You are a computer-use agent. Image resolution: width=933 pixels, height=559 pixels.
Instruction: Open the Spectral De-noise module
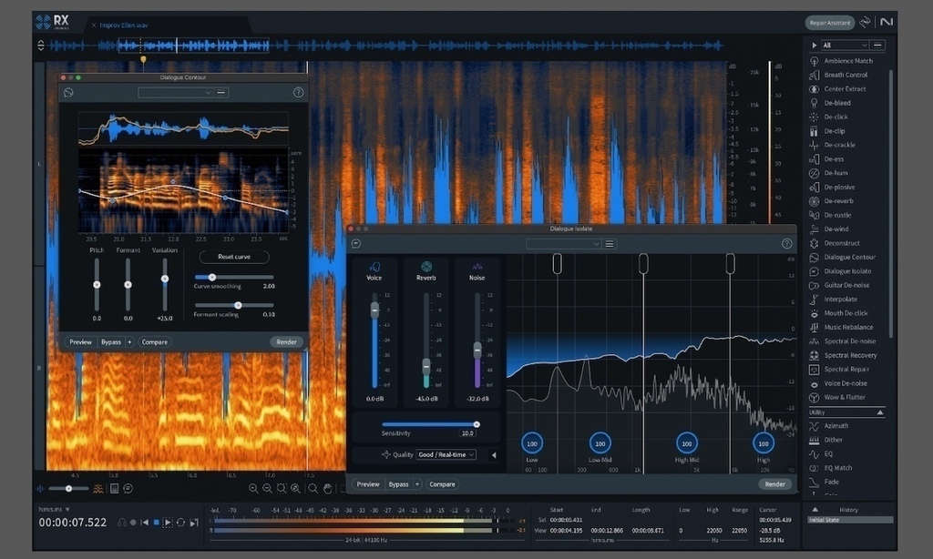tap(843, 341)
